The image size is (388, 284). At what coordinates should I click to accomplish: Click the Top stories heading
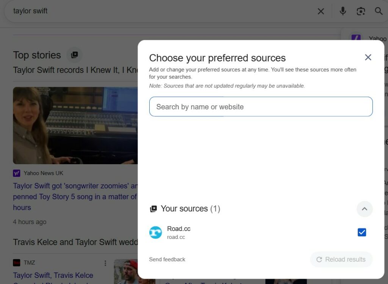tap(37, 55)
